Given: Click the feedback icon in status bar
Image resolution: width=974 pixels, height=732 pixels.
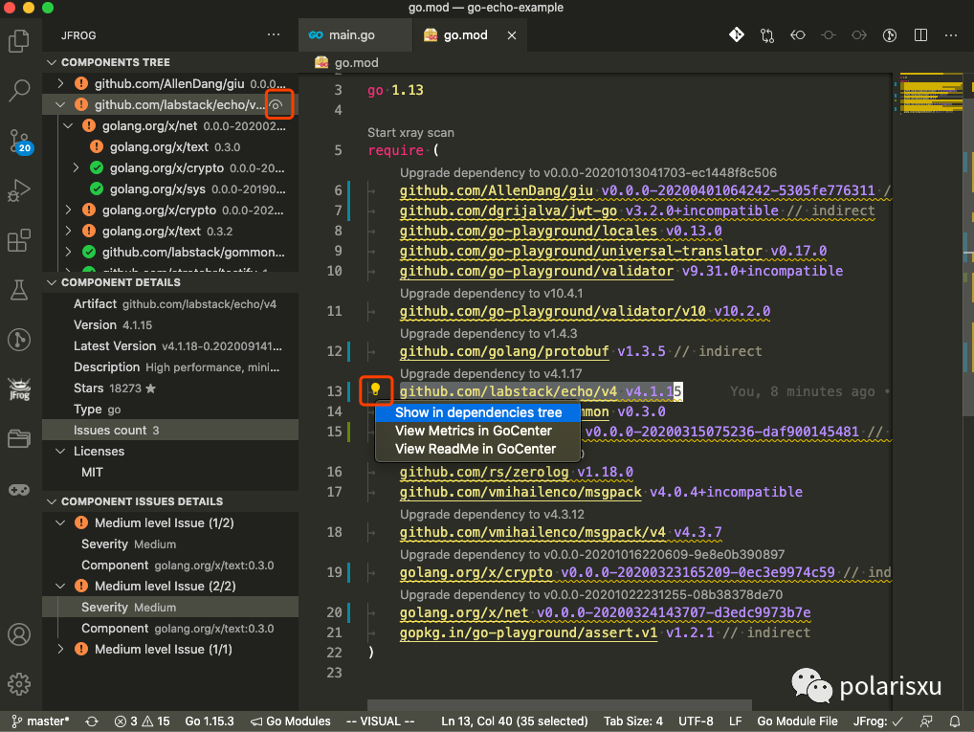Looking at the screenshot, I should [926, 721].
